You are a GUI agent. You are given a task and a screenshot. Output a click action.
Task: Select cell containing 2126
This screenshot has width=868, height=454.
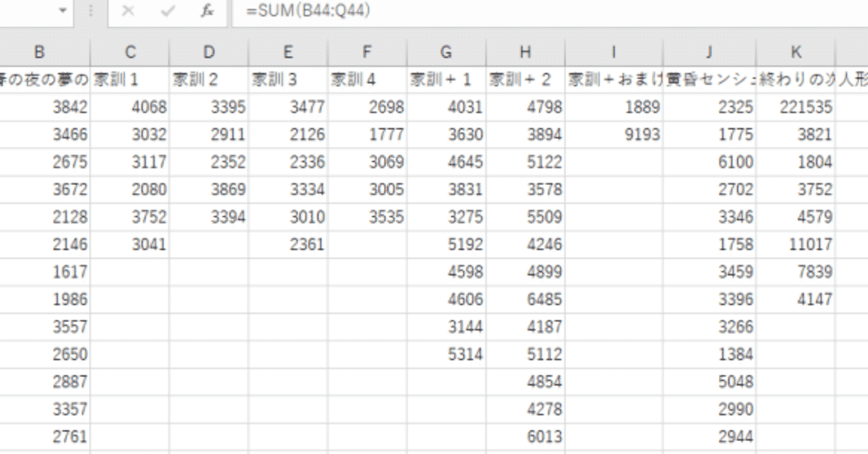pos(288,135)
